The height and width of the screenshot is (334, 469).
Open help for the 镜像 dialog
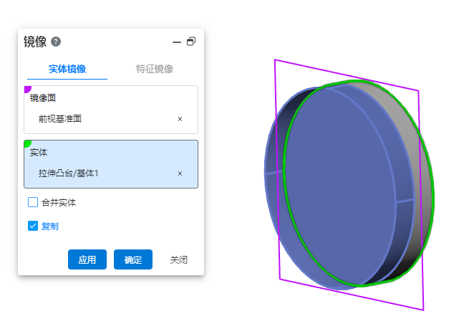pyautogui.click(x=56, y=42)
